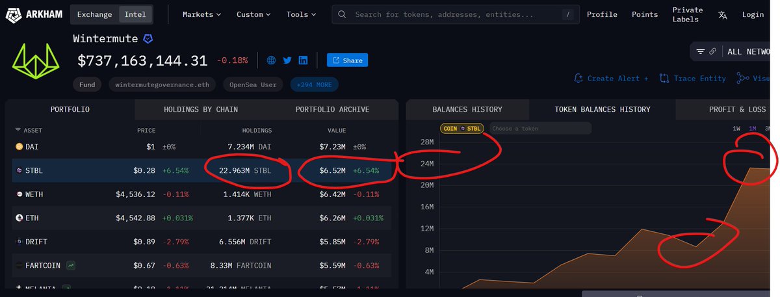The height and width of the screenshot is (297, 780).
Task: Switch to Intel mode
Action: pyautogui.click(x=135, y=14)
